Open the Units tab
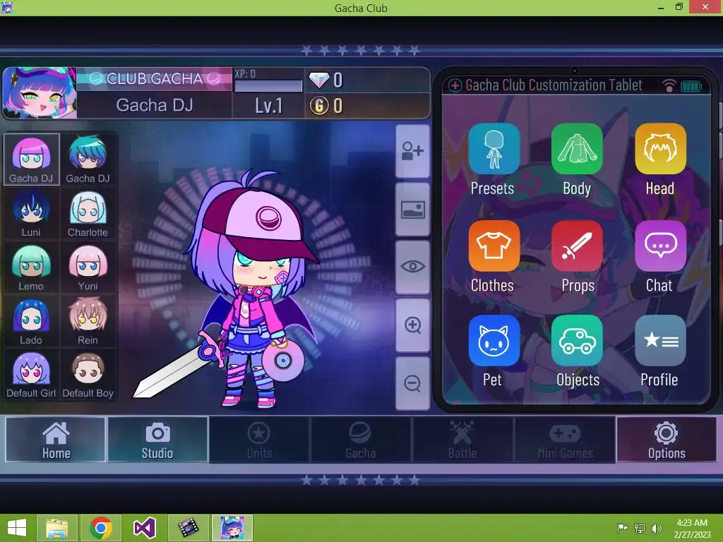This screenshot has height=542, width=723. (x=259, y=440)
